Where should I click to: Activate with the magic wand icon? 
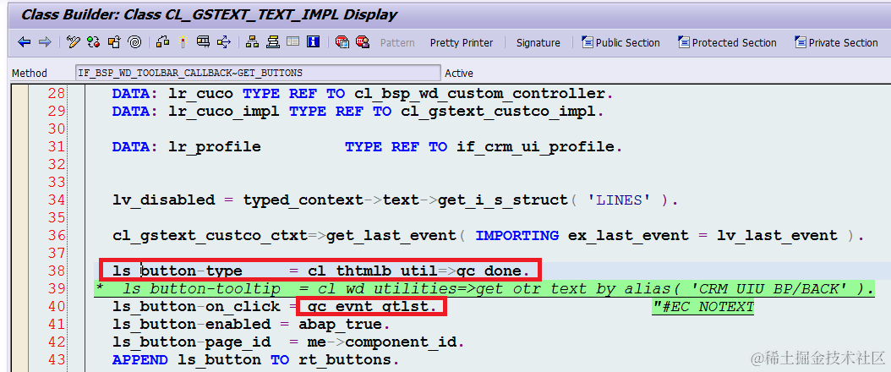pyautogui.click(x=183, y=42)
